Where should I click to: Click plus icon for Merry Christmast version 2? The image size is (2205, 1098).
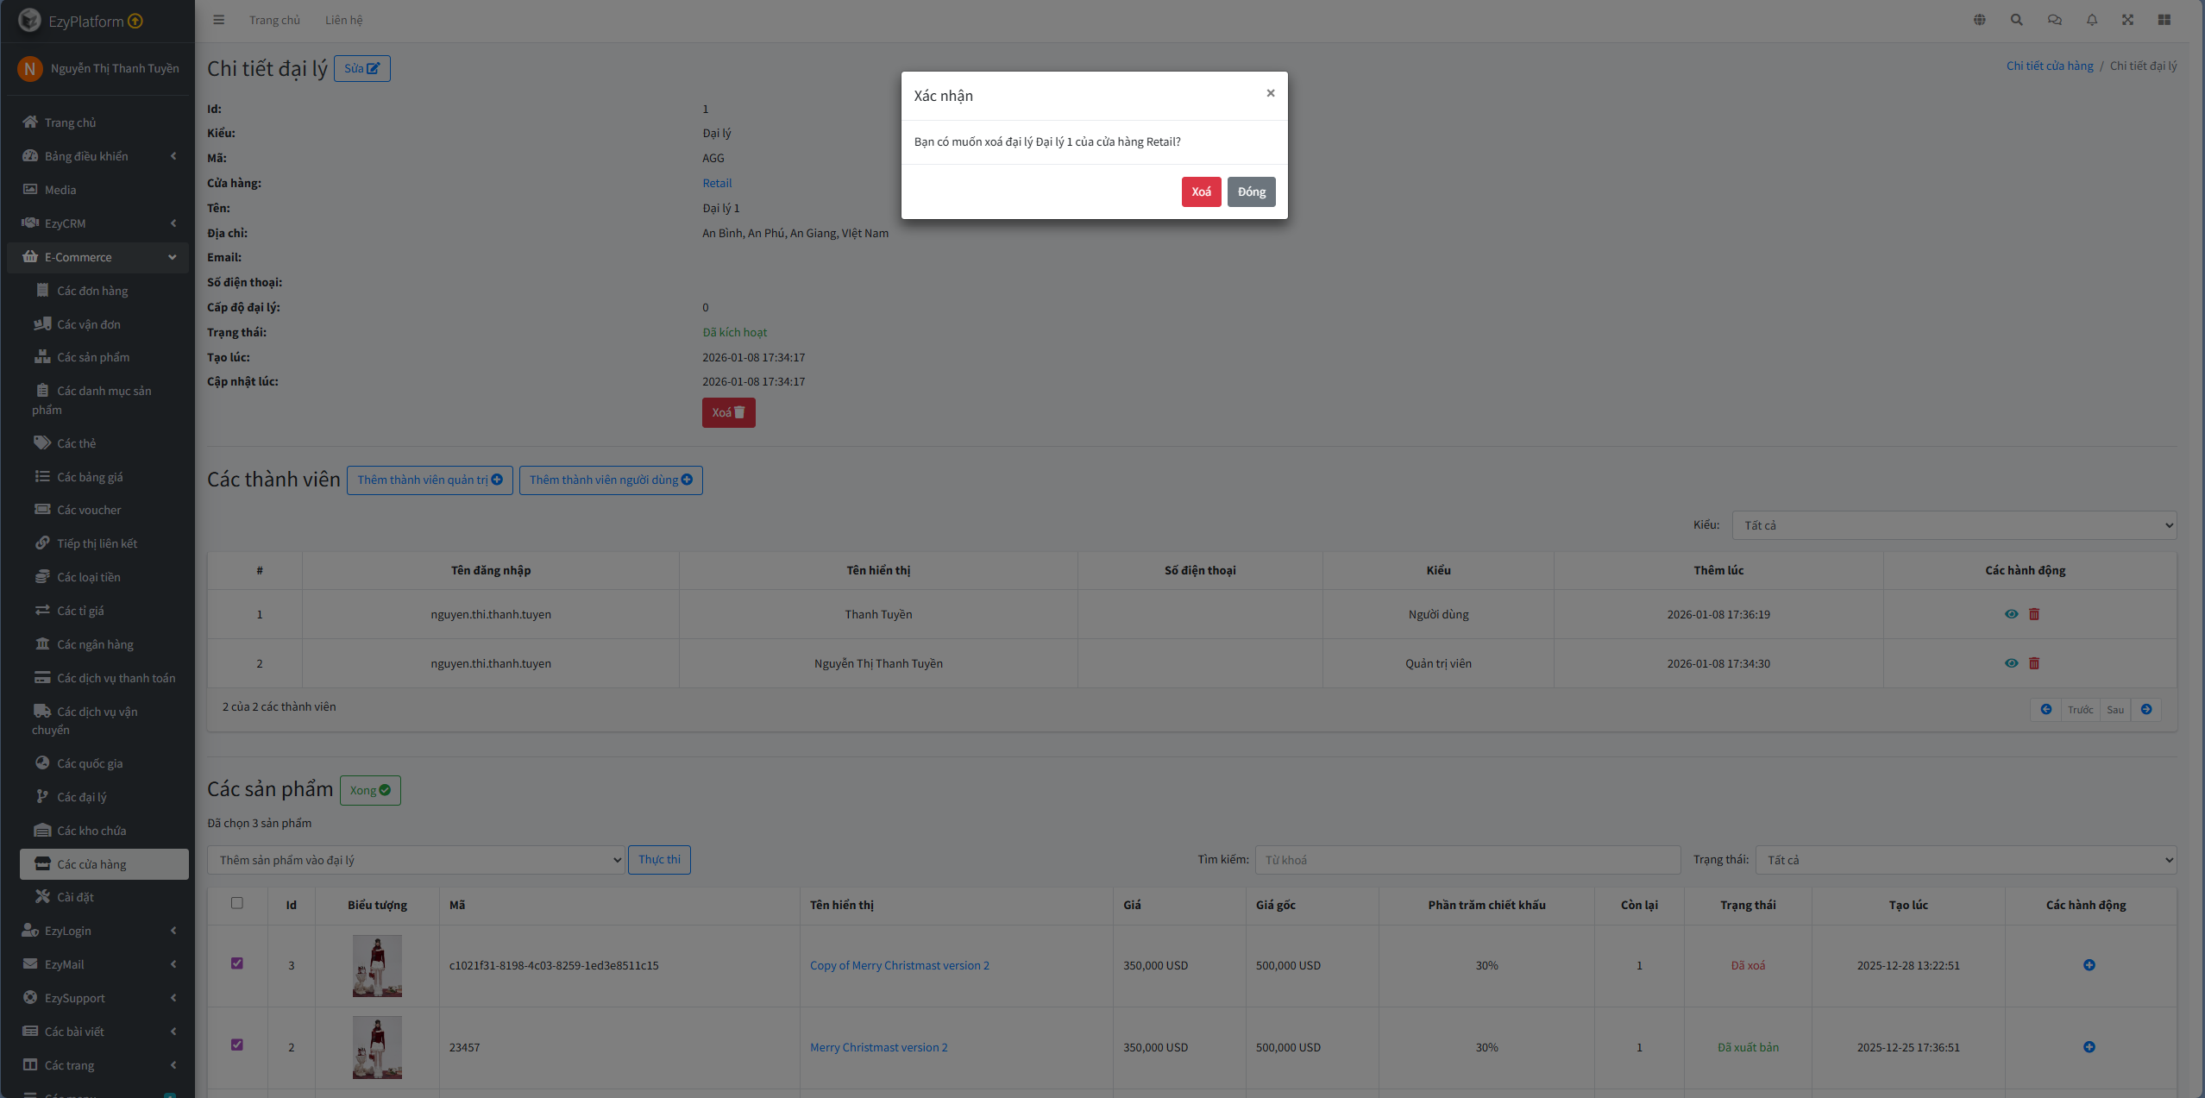coord(2089,1047)
